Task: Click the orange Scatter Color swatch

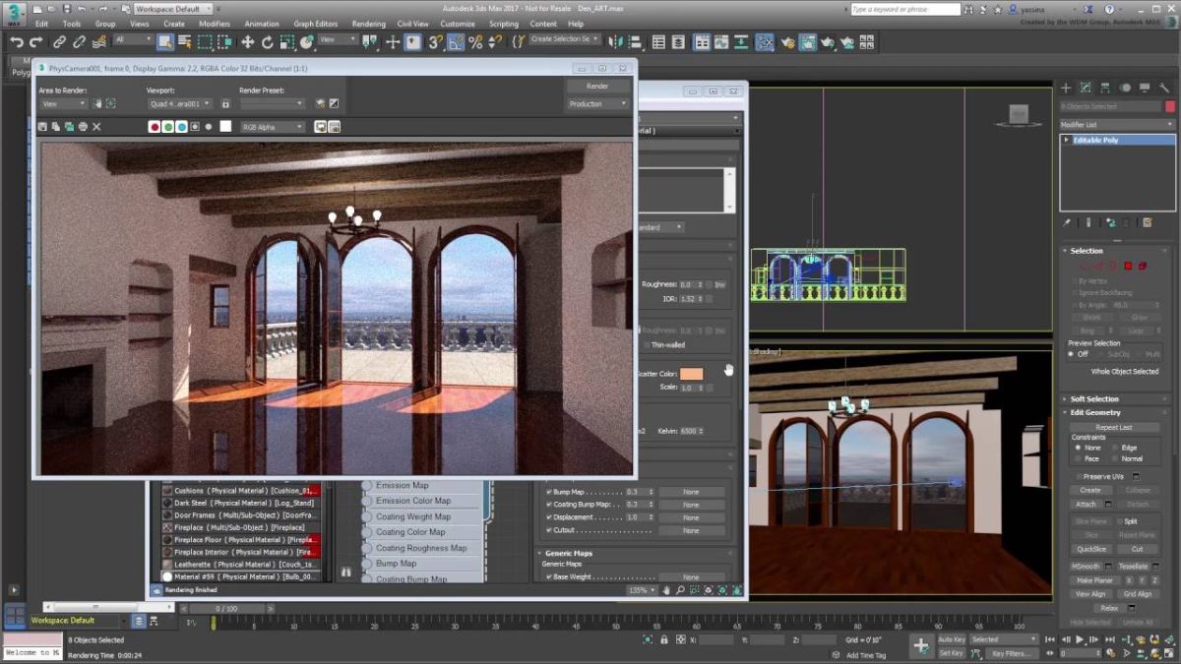Action: (692, 373)
